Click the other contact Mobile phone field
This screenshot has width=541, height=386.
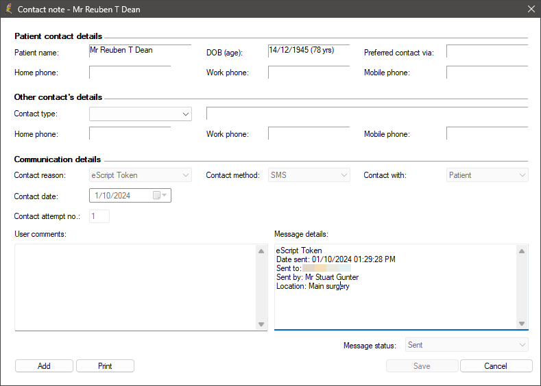click(488, 133)
